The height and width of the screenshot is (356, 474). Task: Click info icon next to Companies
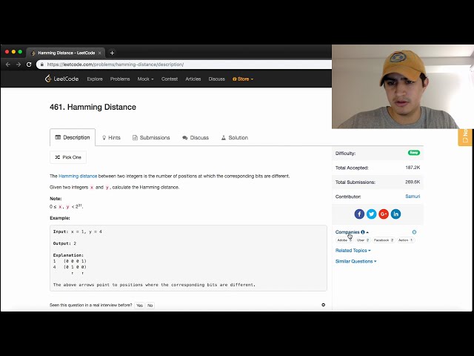pyautogui.click(x=363, y=232)
